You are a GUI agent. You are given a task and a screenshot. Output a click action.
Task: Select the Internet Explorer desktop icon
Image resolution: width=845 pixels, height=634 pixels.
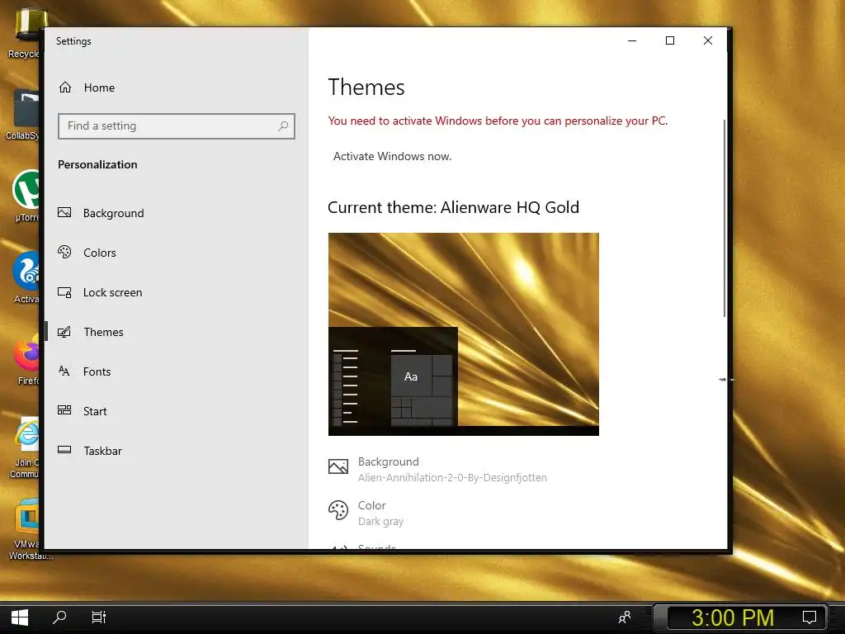(x=25, y=448)
